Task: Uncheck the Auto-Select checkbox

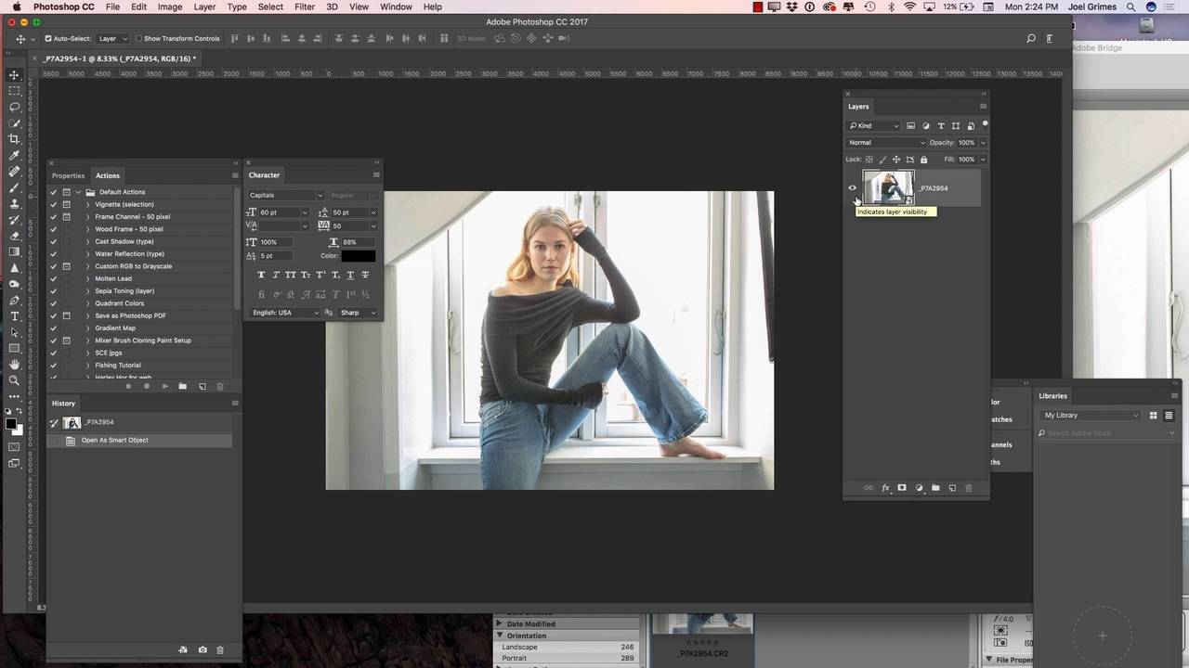Action: (48, 39)
